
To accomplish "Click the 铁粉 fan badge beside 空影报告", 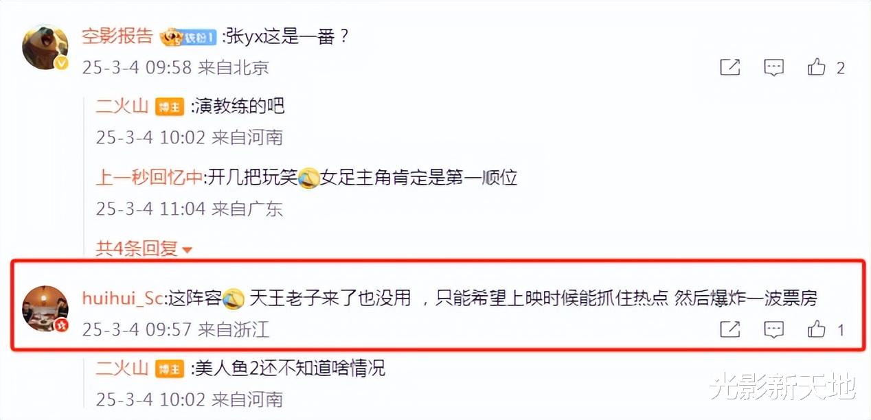I will [x=189, y=37].
